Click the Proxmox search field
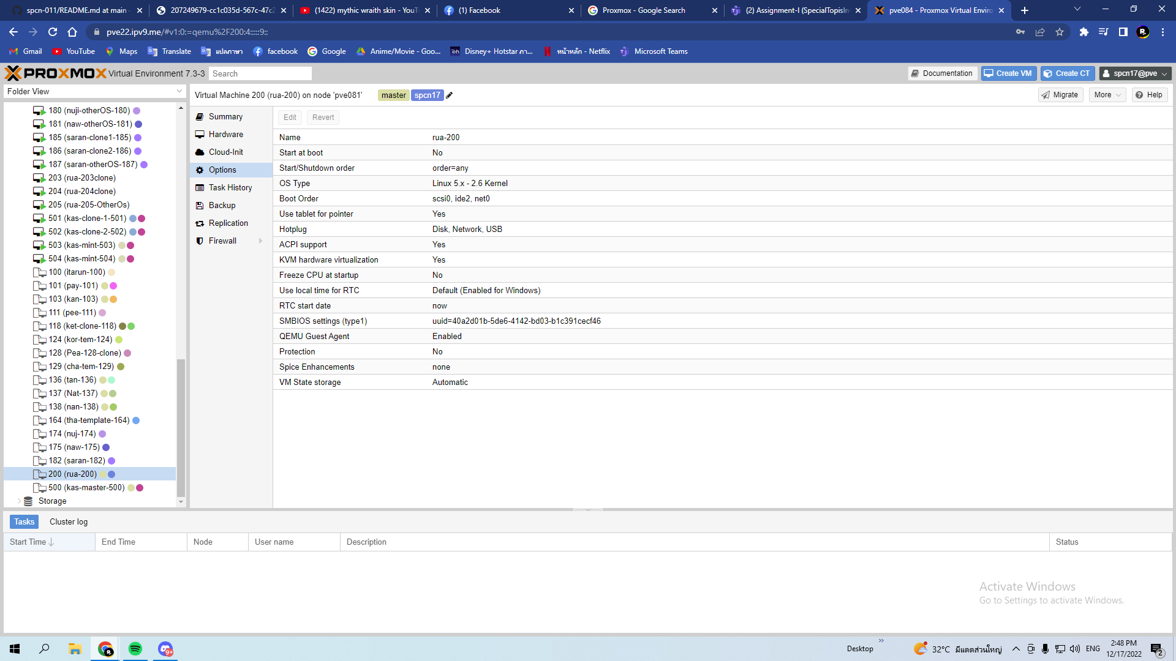Image resolution: width=1176 pixels, height=661 pixels. tap(260, 73)
